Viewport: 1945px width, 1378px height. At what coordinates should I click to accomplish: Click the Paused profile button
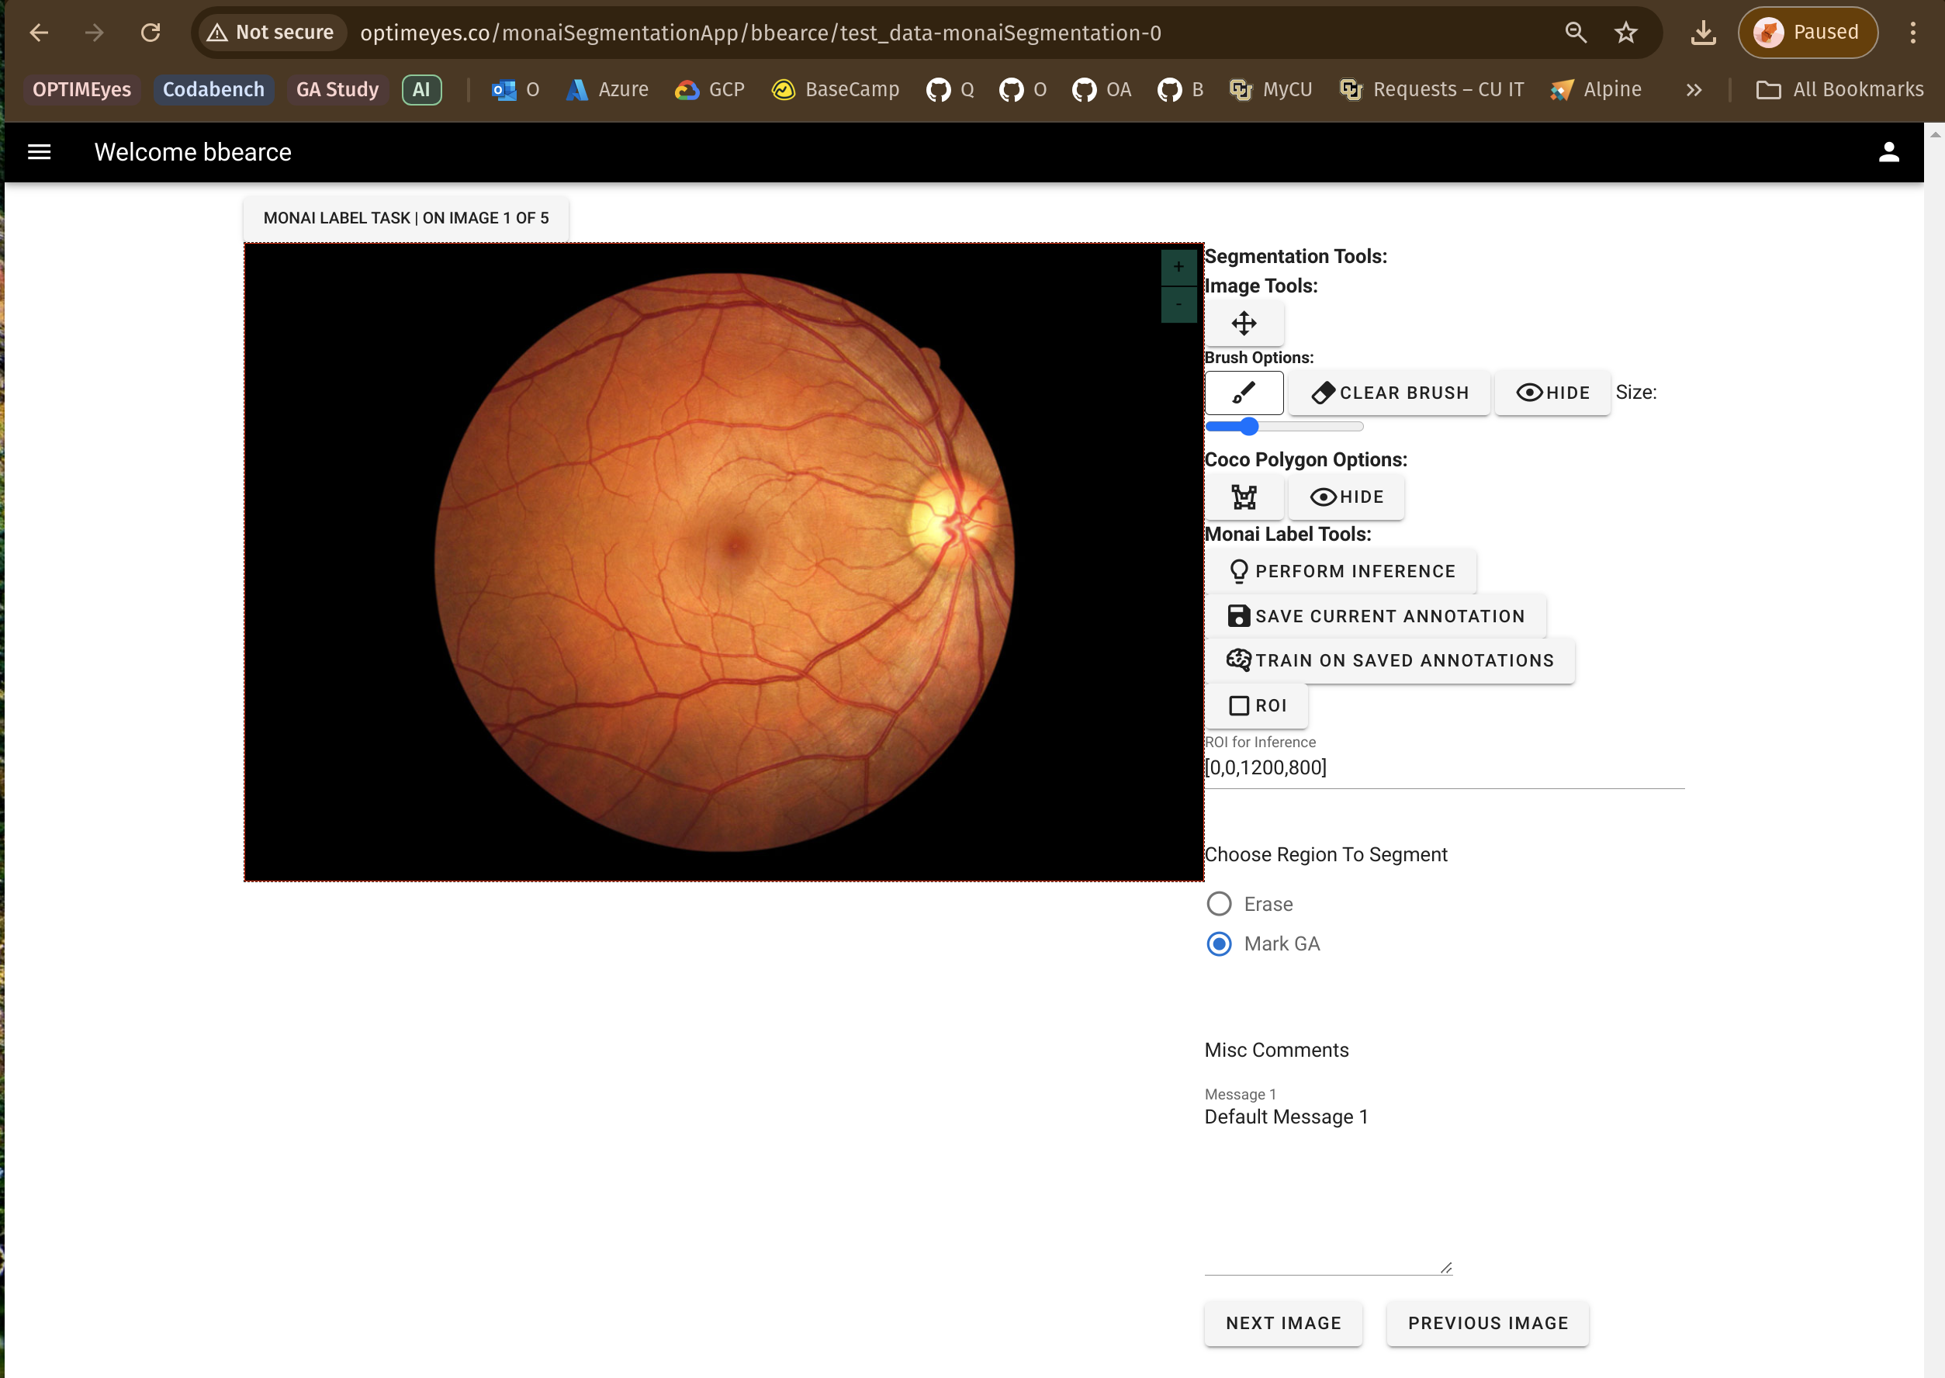point(1808,33)
